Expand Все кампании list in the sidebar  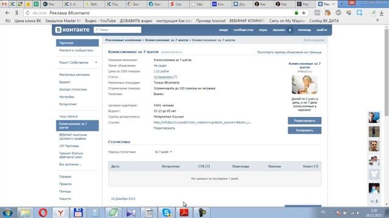pyautogui.click(x=70, y=164)
